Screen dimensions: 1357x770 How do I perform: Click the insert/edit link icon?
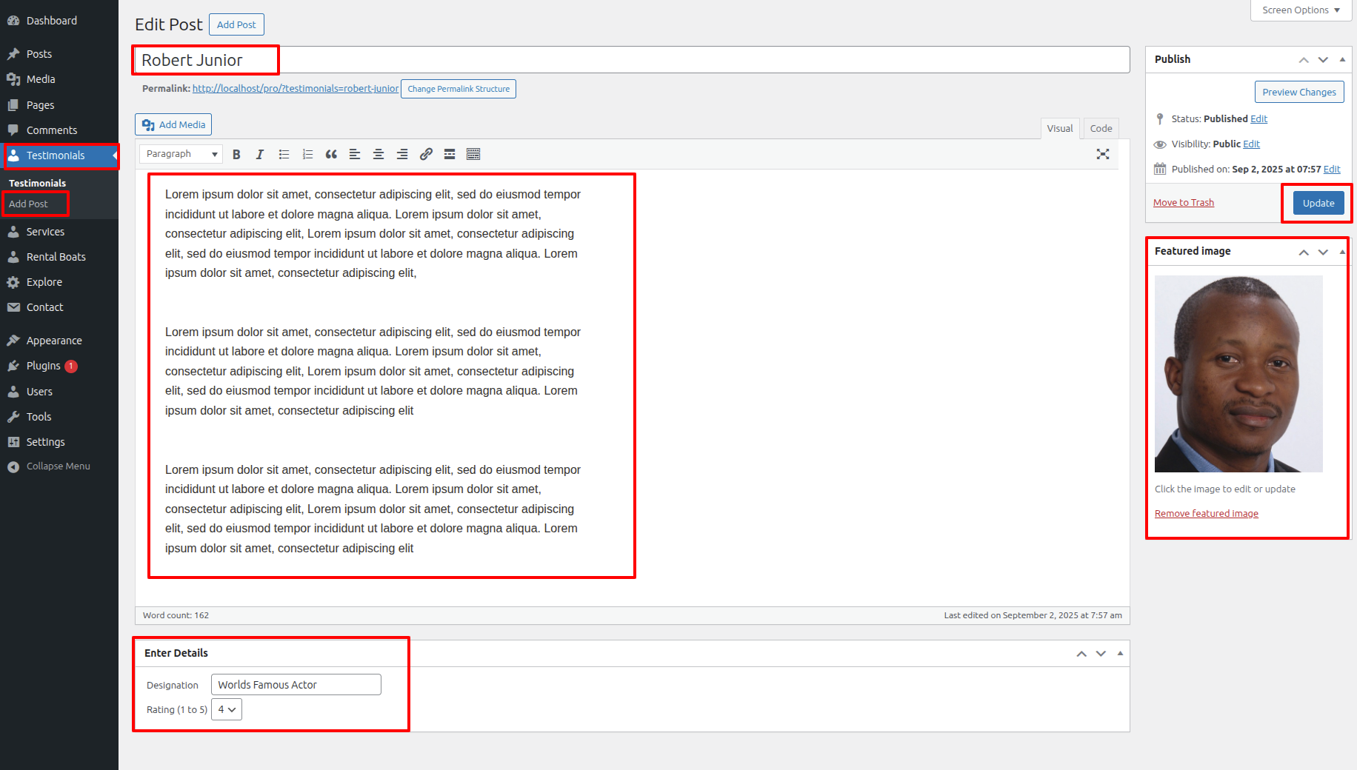pos(426,154)
